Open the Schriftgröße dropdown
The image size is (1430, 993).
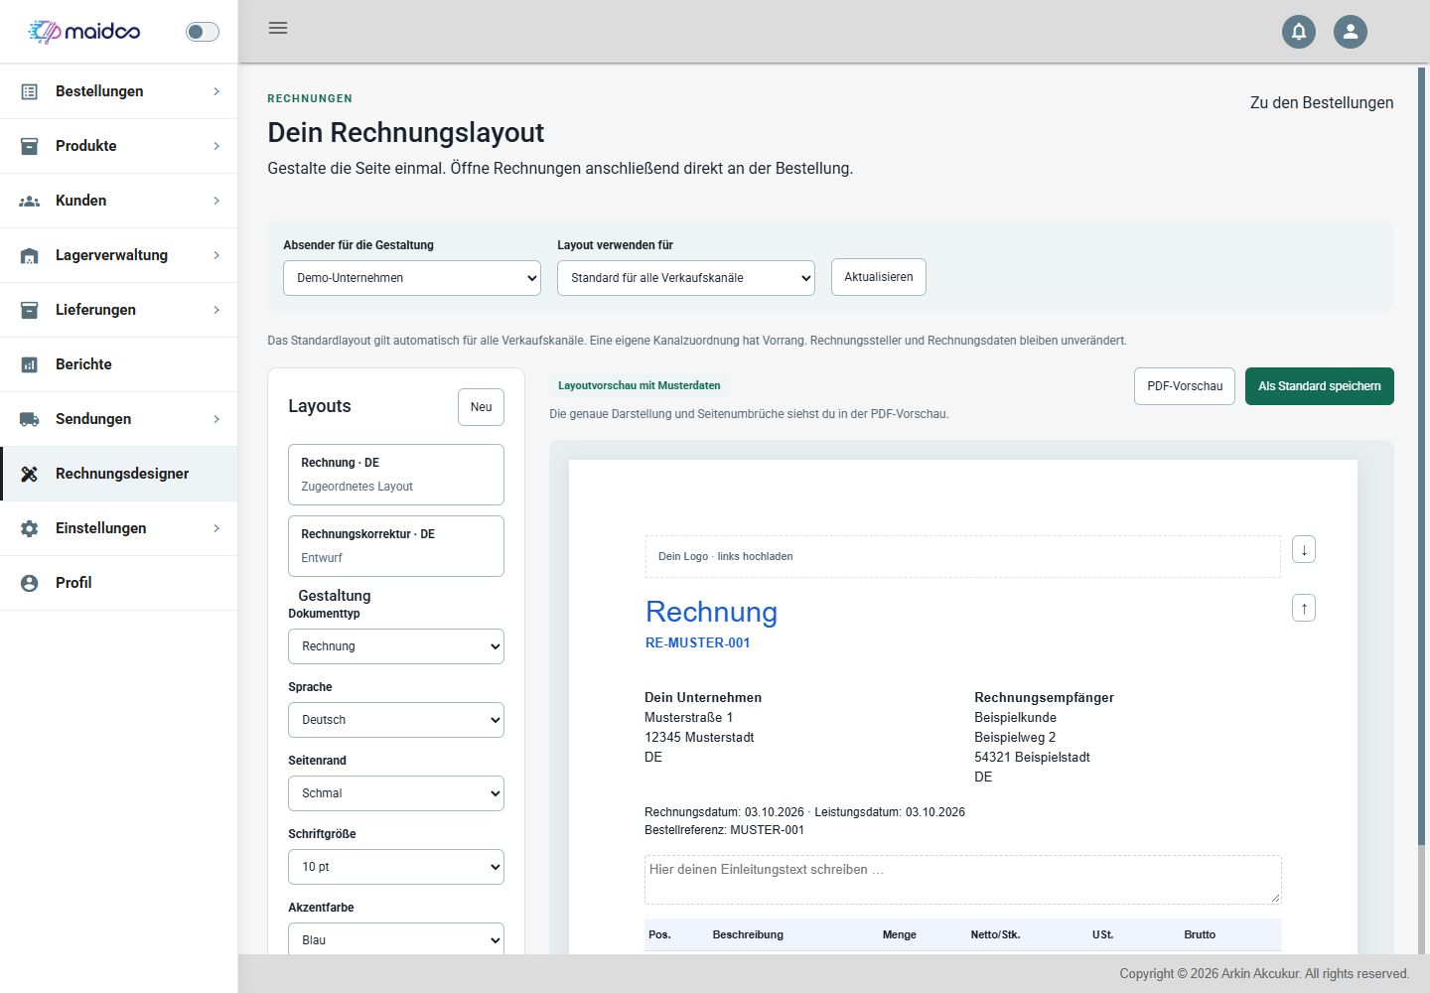click(396, 867)
